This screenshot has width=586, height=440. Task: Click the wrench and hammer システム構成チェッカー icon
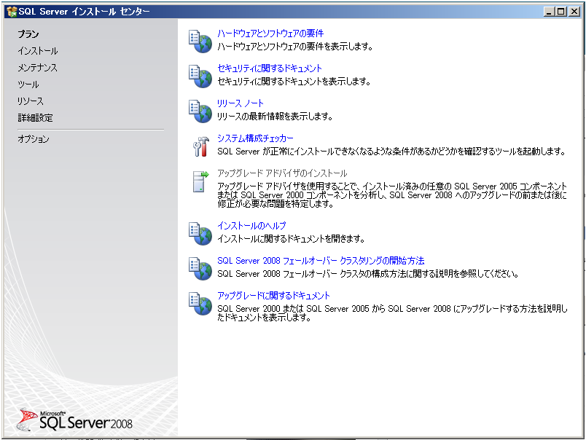pyautogui.click(x=200, y=146)
